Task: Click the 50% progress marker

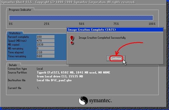Action: (x=82, y=24)
